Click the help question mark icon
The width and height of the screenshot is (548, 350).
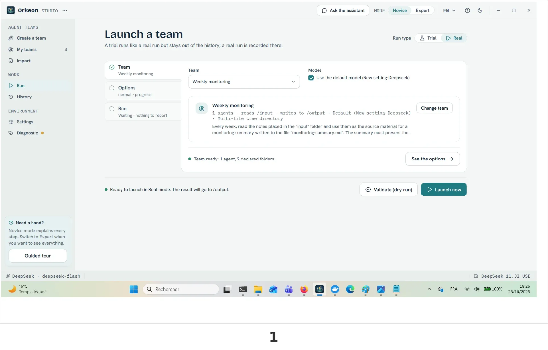pyautogui.click(x=467, y=11)
